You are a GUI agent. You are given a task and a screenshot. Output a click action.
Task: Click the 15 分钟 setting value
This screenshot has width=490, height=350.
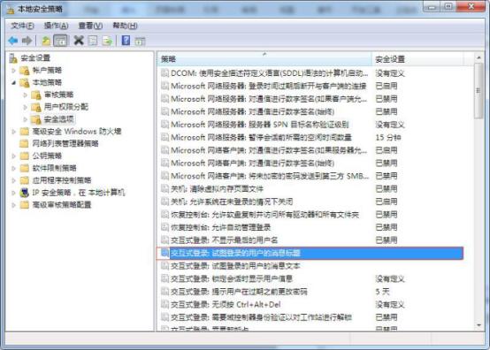(x=388, y=137)
